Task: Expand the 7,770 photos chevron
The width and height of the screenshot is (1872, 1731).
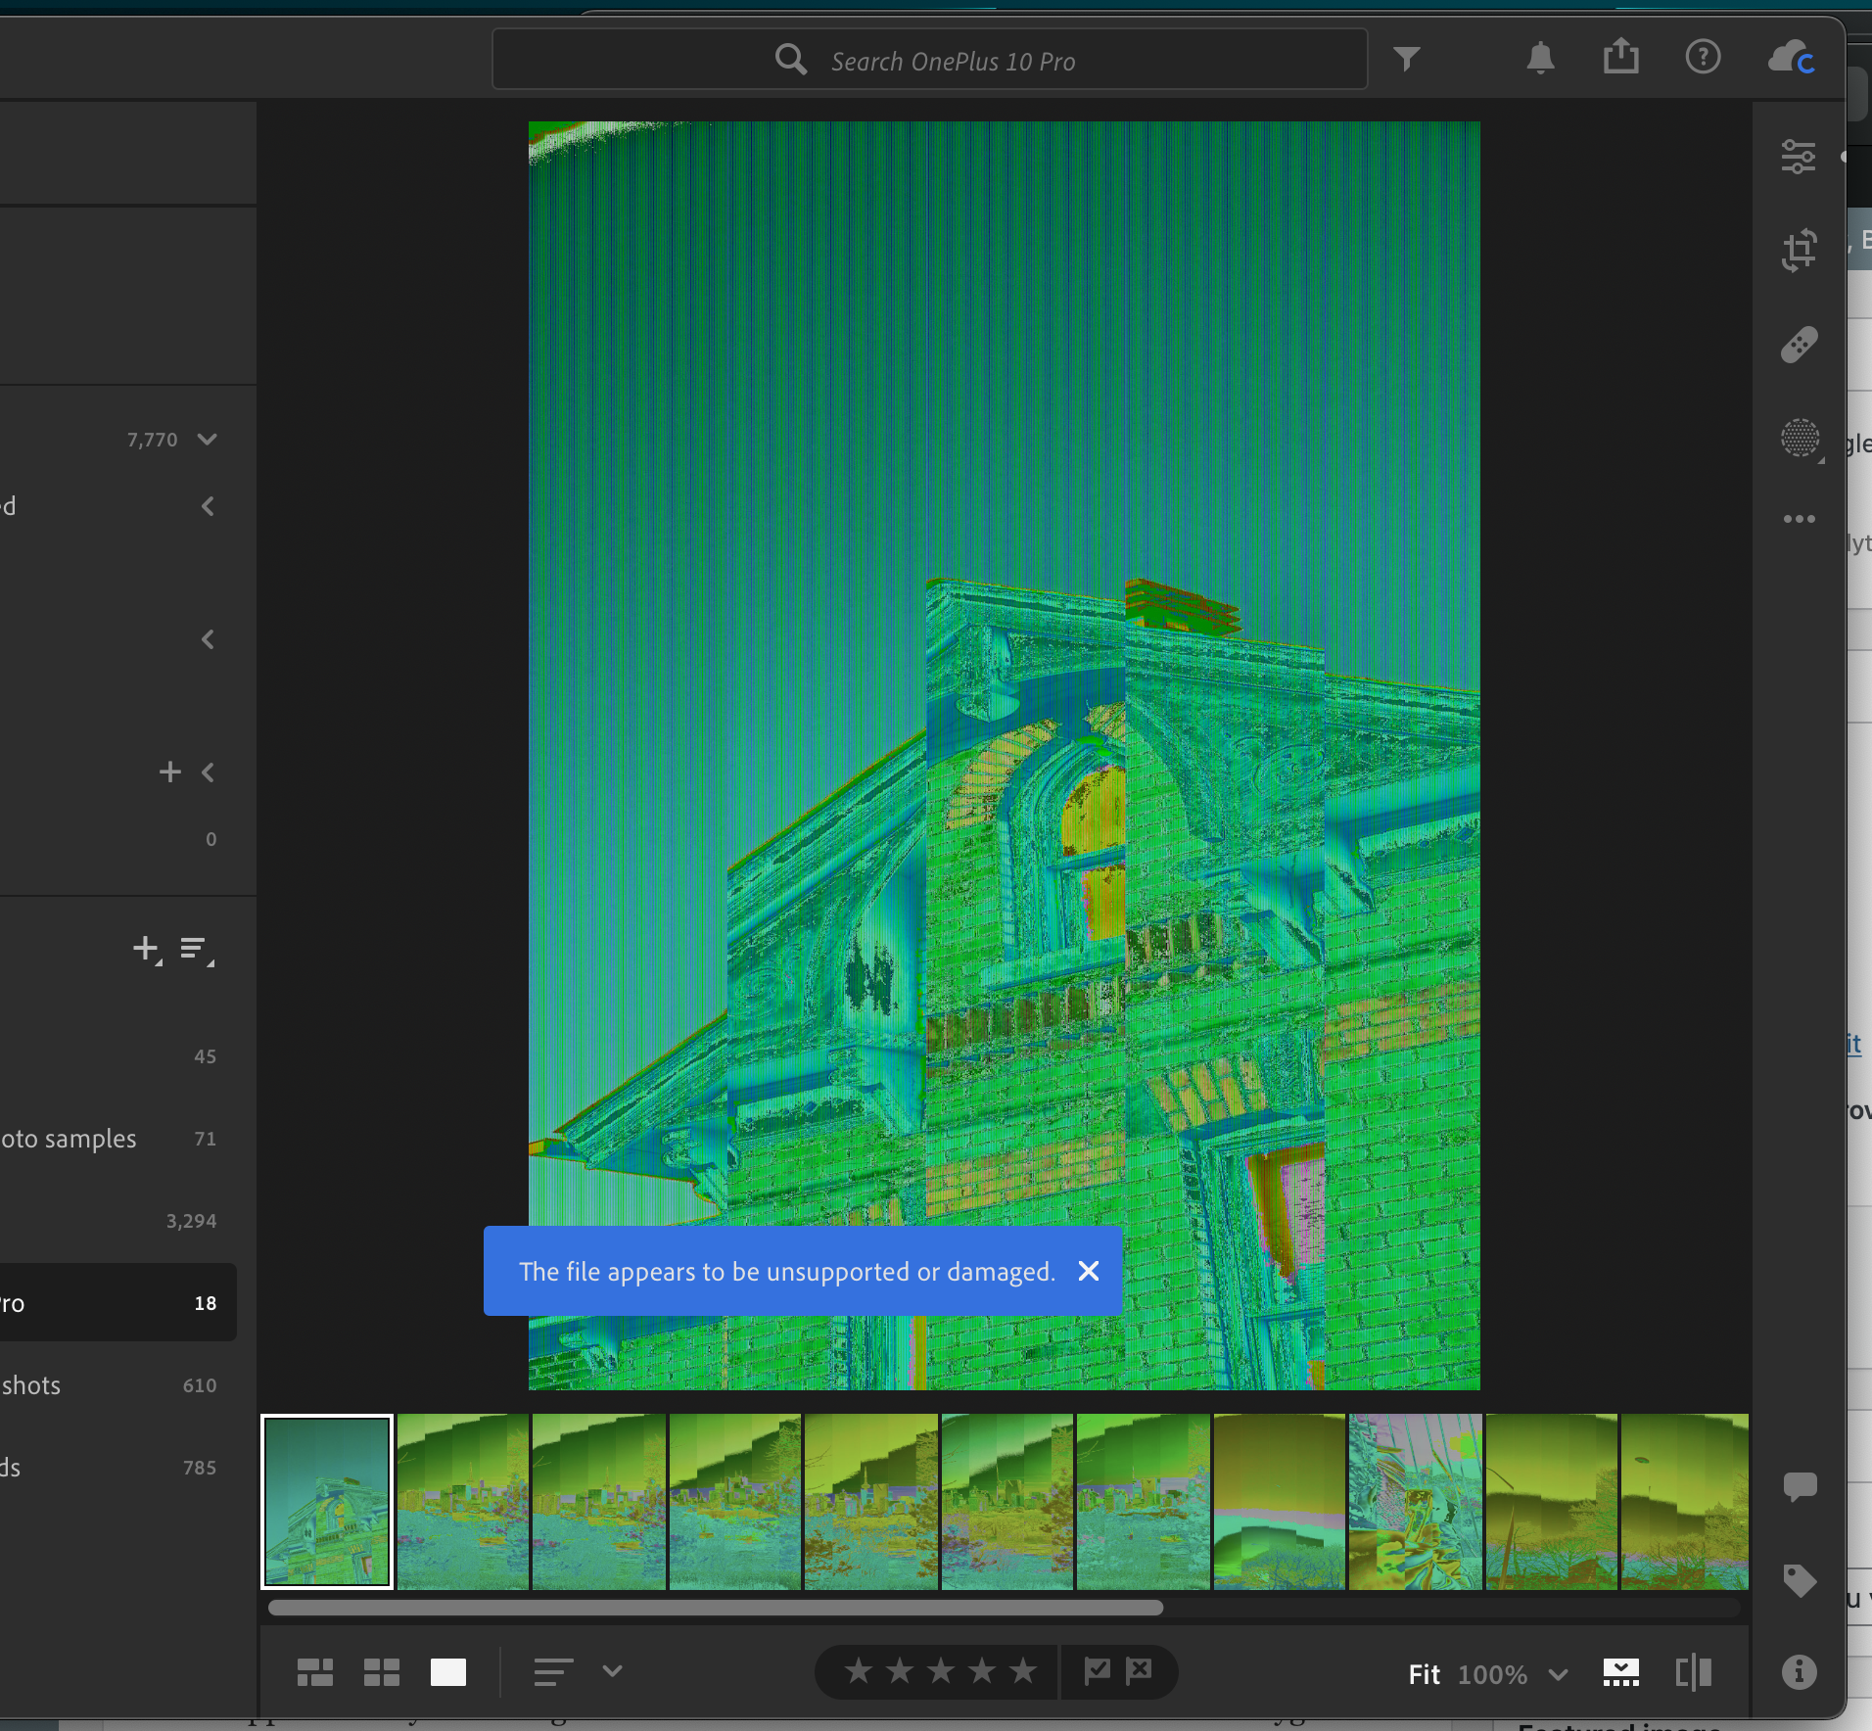Action: pos(207,440)
